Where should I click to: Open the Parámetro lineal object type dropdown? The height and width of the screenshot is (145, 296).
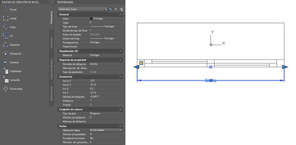[x=106, y=9]
